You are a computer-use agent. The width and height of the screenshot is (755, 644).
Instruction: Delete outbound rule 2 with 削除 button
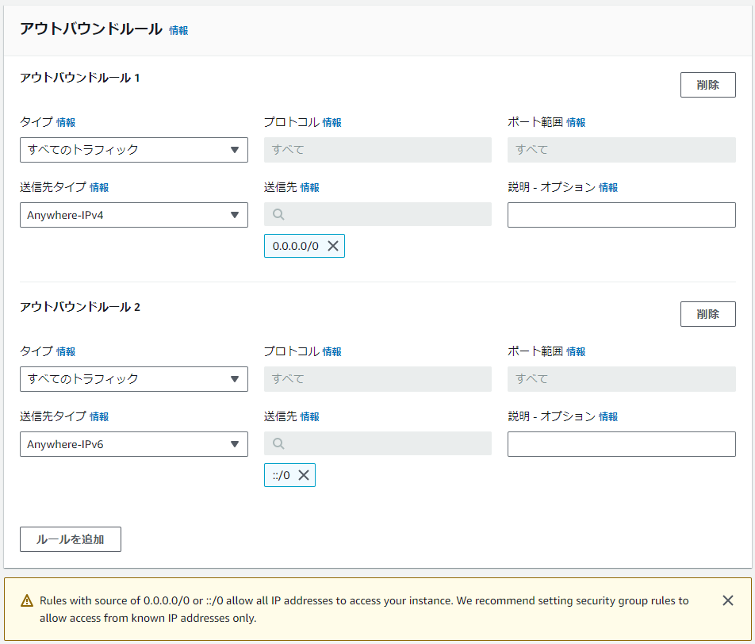point(707,314)
